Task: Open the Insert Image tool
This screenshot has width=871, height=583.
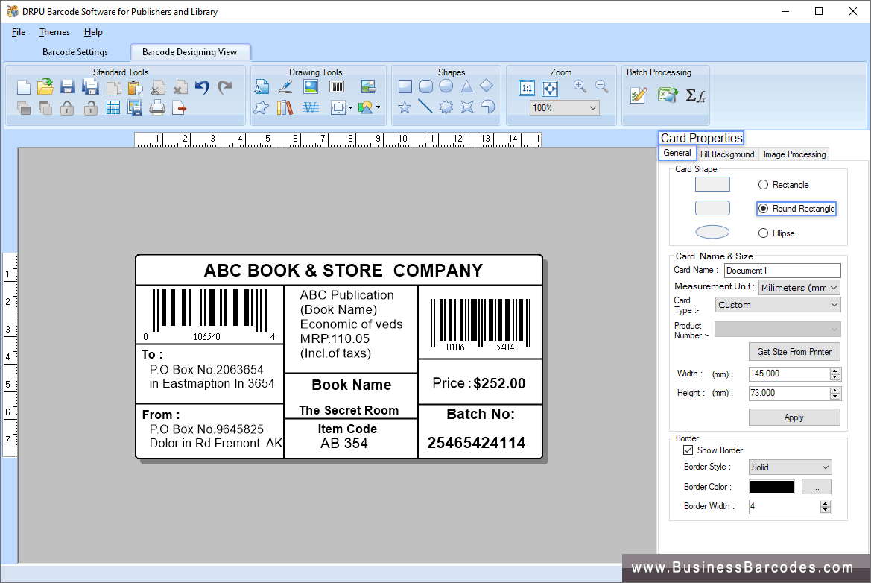Action: (310, 86)
